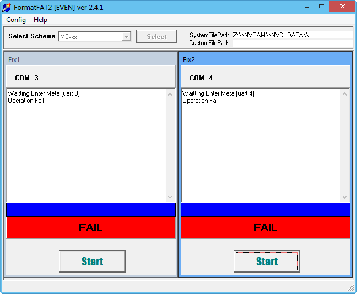Open the Help menu
The image size is (357, 294).
pos(40,20)
